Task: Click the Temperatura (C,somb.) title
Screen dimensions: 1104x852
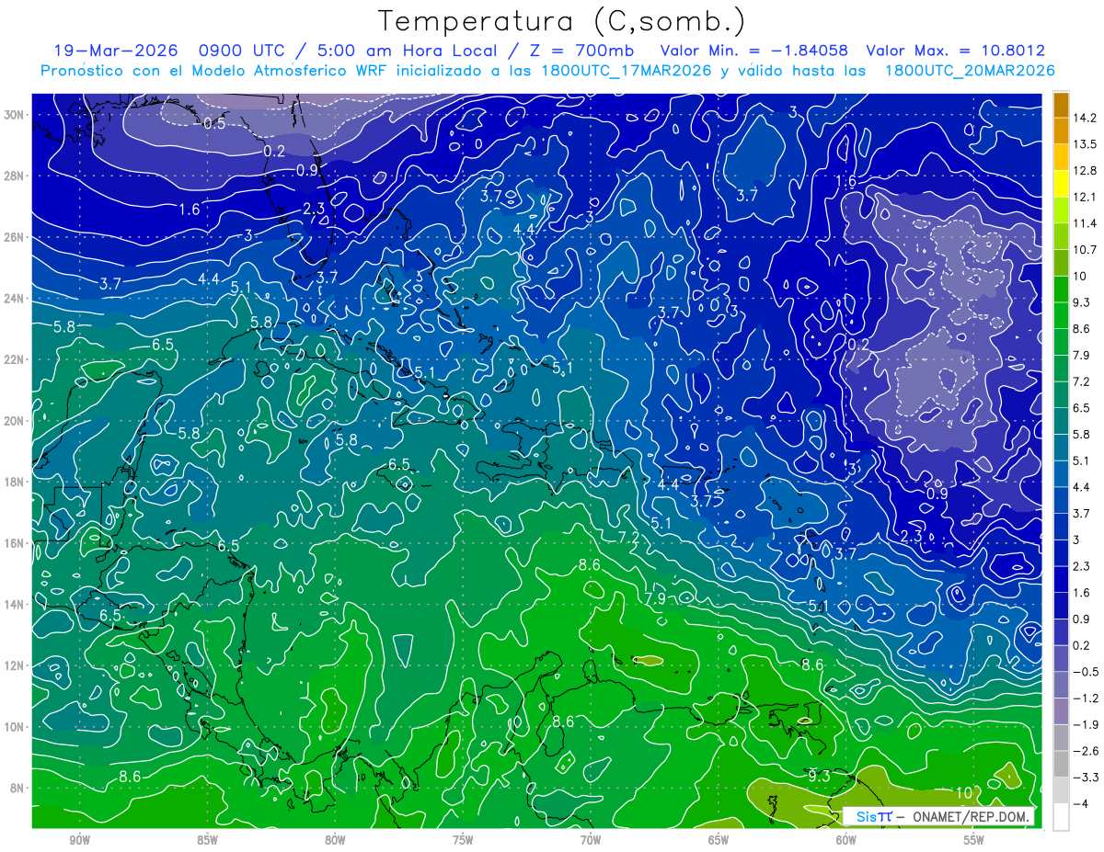Action: (x=562, y=20)
